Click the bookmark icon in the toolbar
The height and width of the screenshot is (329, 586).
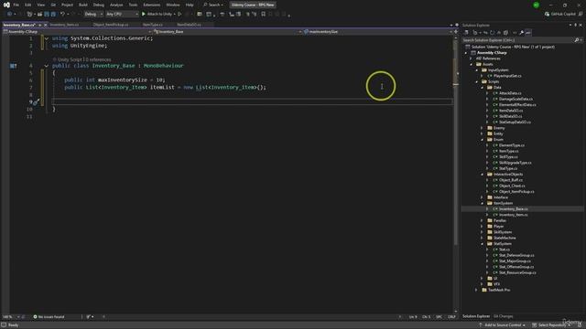coord(264,15)
